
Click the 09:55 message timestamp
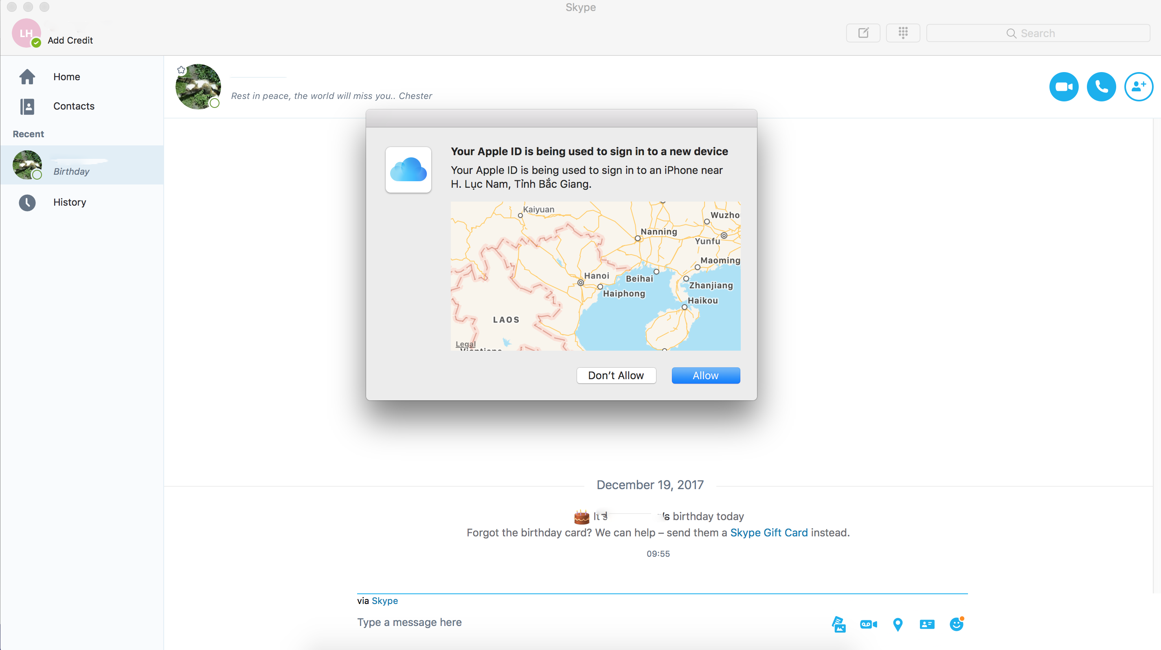pyautogui.click(x=658, y=553)
